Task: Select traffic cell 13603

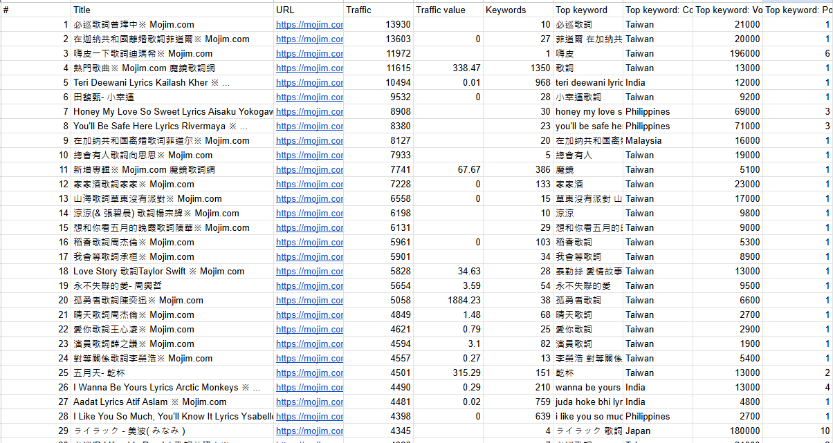Action: pos(378,39)
